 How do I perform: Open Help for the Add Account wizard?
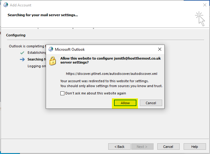pyautogui.click(x=195, y=147)
